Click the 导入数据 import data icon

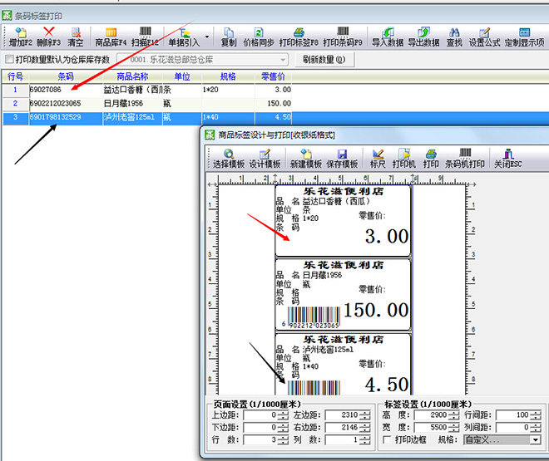pos(387,36)
